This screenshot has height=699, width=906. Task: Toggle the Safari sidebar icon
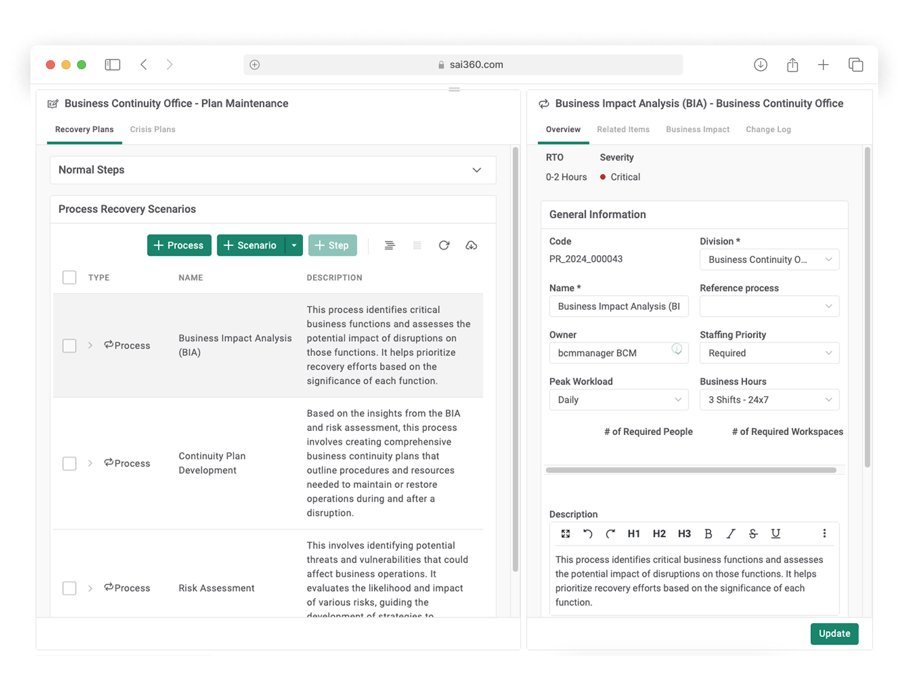pos(113,65)
